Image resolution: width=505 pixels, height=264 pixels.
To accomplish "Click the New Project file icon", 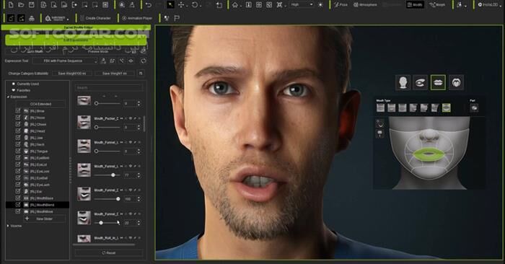I will click(x=11, y=5).
